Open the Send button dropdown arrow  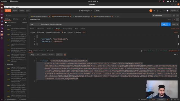[x=169, y=24]
